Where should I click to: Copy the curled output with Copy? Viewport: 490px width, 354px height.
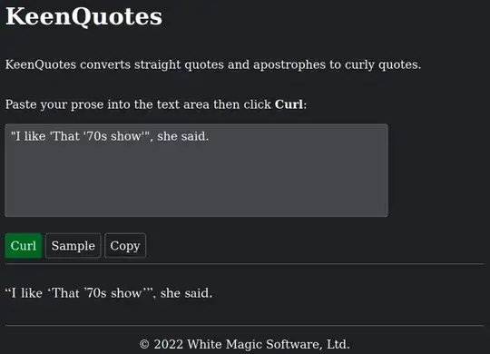[125, 245]
